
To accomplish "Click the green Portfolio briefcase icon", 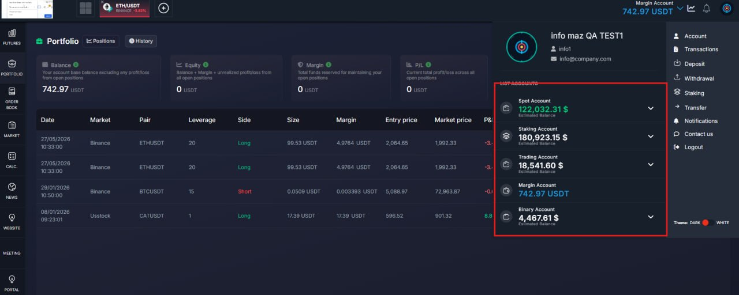I will point(39,41).
